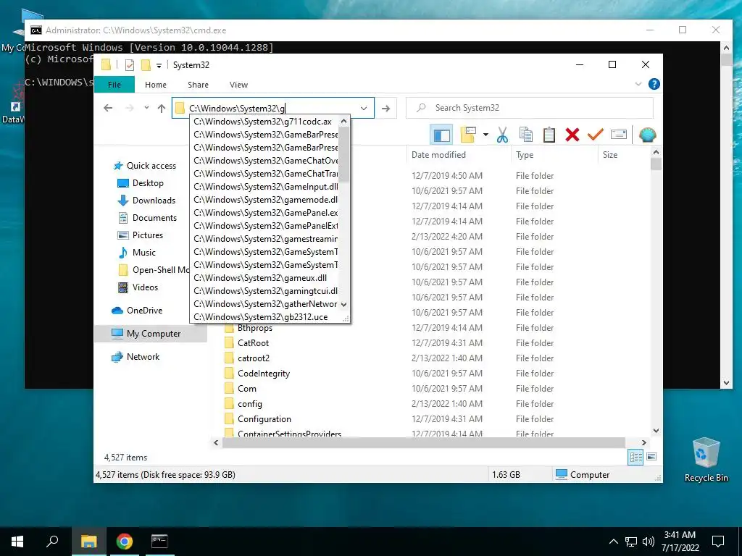Sort by the Date modified column

click(459, 155)
